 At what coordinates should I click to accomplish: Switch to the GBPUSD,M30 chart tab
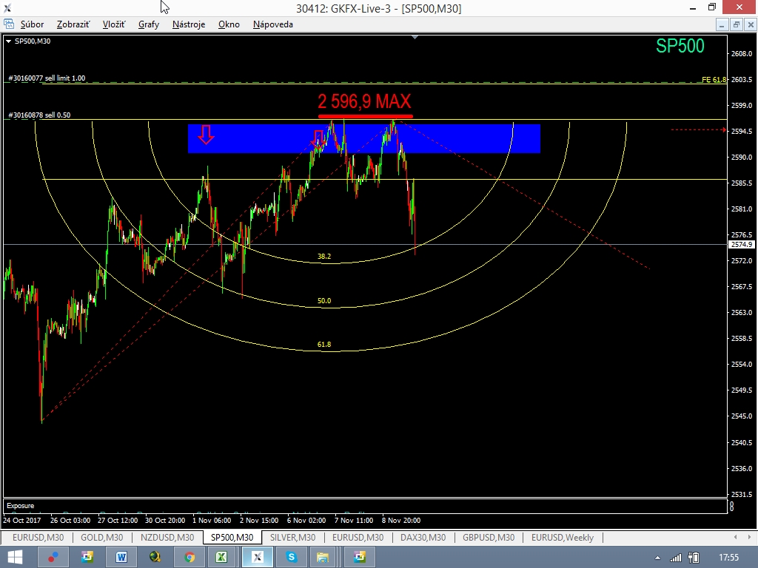coord(489,538)
